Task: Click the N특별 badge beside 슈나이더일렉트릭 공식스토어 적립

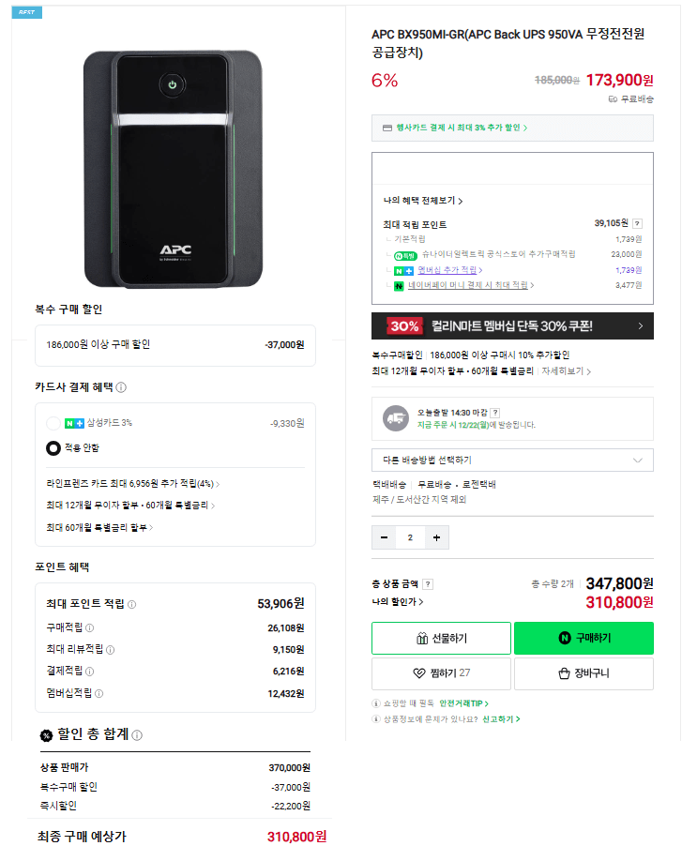Action: (402, 254)
